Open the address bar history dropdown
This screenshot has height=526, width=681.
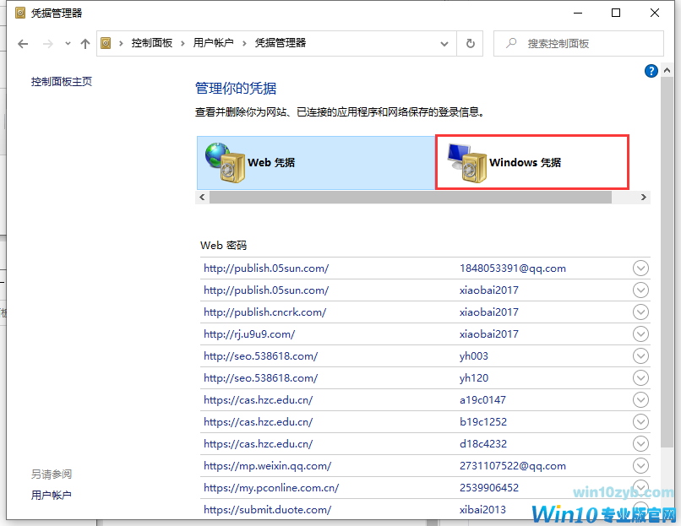click(443, 43)
